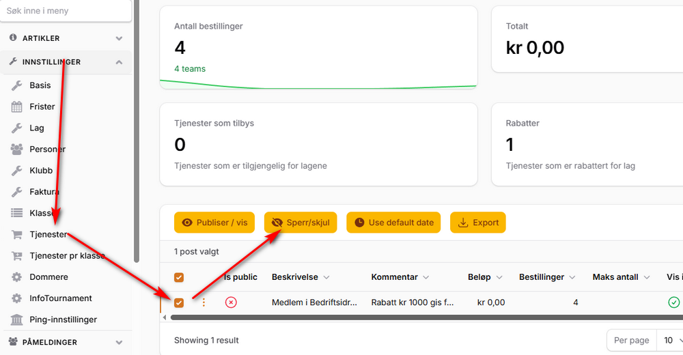
Task: Click the Export button
Action: coord(478,223)
